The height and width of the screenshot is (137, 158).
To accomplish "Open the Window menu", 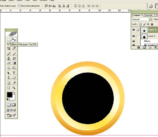I will (x=43, y=1).
